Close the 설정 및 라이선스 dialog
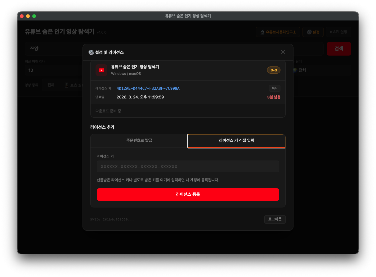 [x=283, y=52]
